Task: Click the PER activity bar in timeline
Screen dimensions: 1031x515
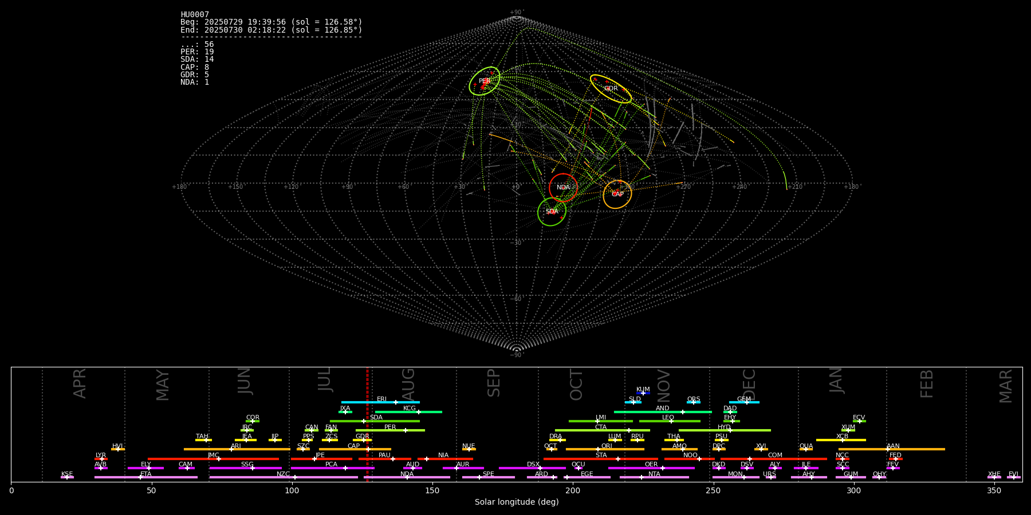Action: [390, 430]
